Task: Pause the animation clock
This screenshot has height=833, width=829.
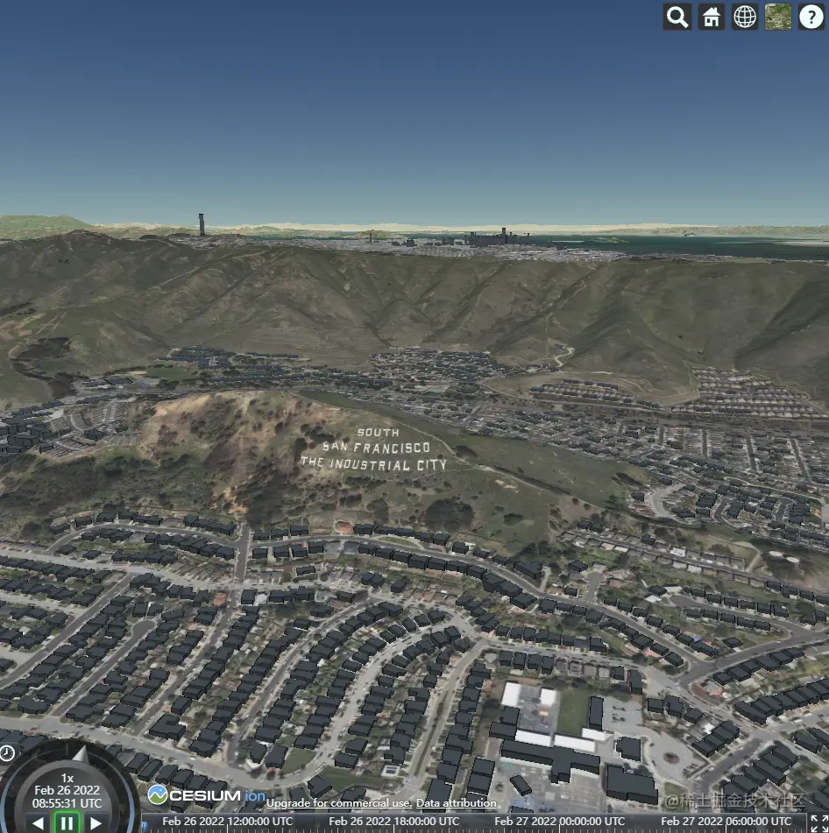Action: coord(67,823)
